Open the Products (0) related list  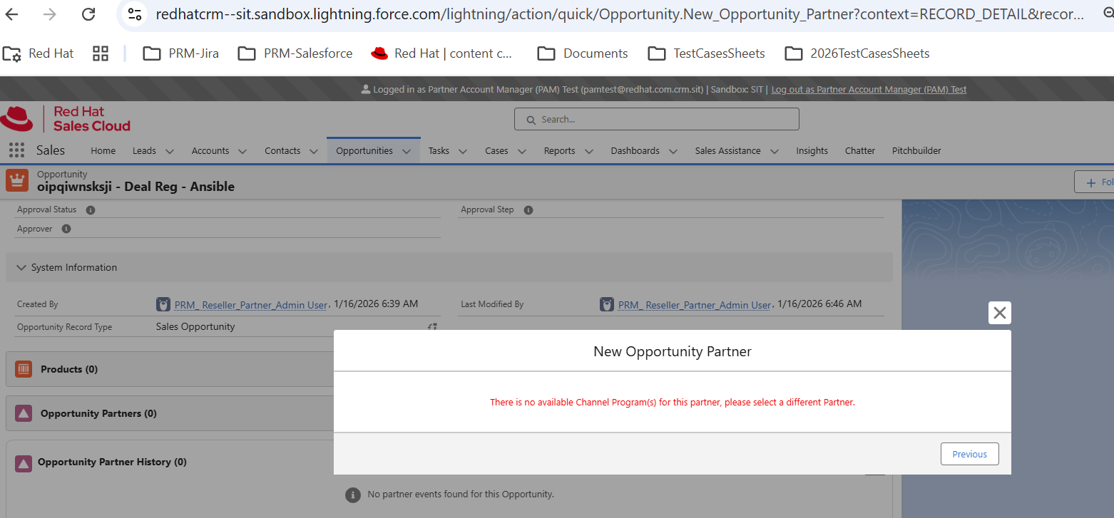click(69, 369)
